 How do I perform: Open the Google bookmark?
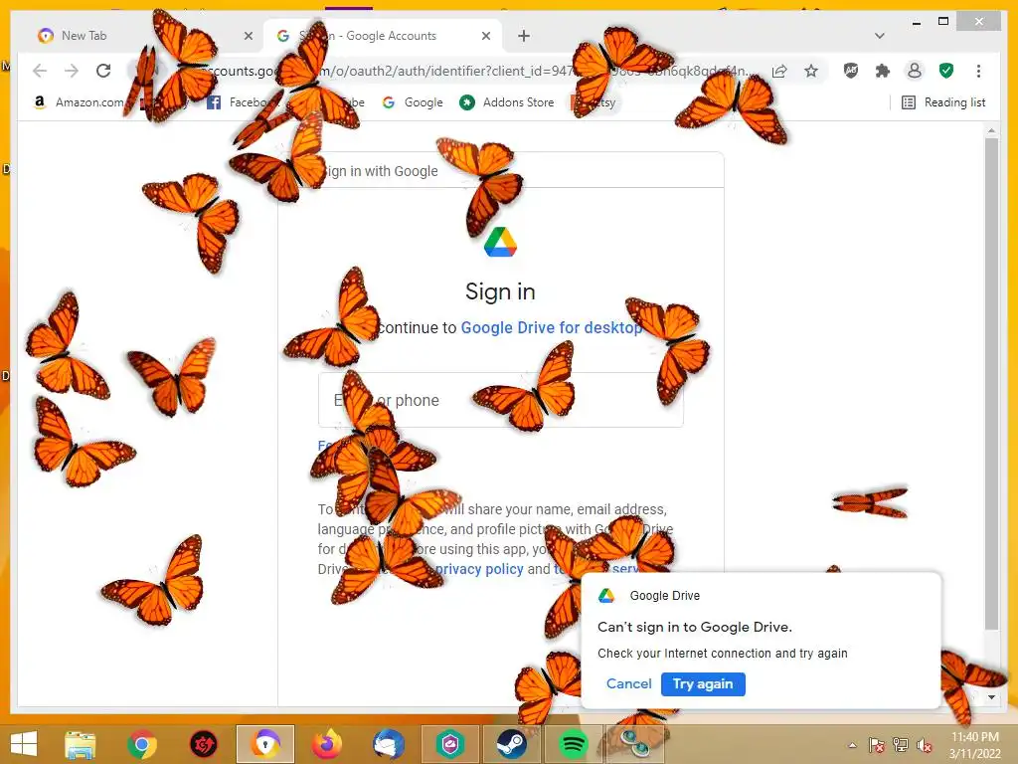413,102
